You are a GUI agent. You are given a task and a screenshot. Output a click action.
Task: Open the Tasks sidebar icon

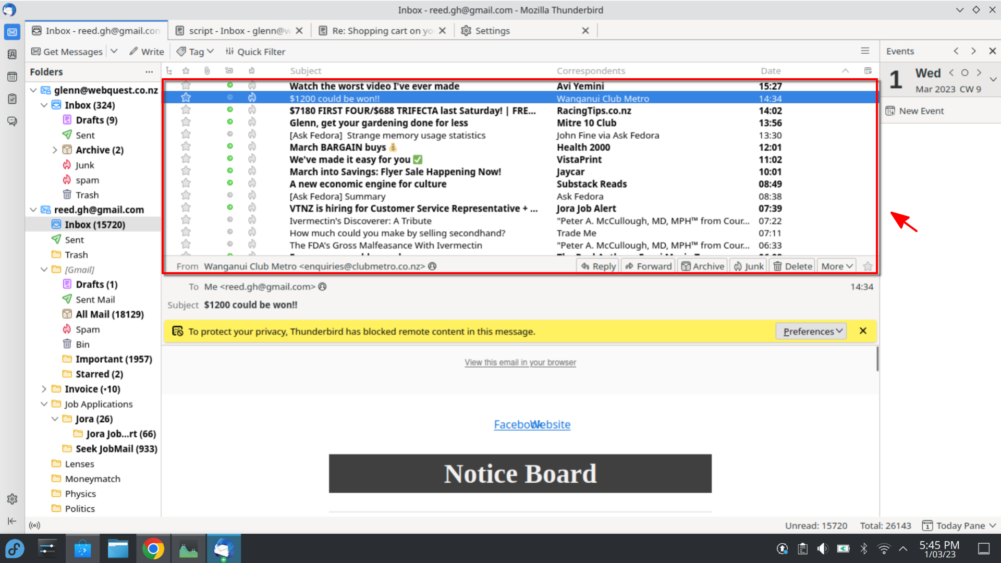click(x=12, y=99)
